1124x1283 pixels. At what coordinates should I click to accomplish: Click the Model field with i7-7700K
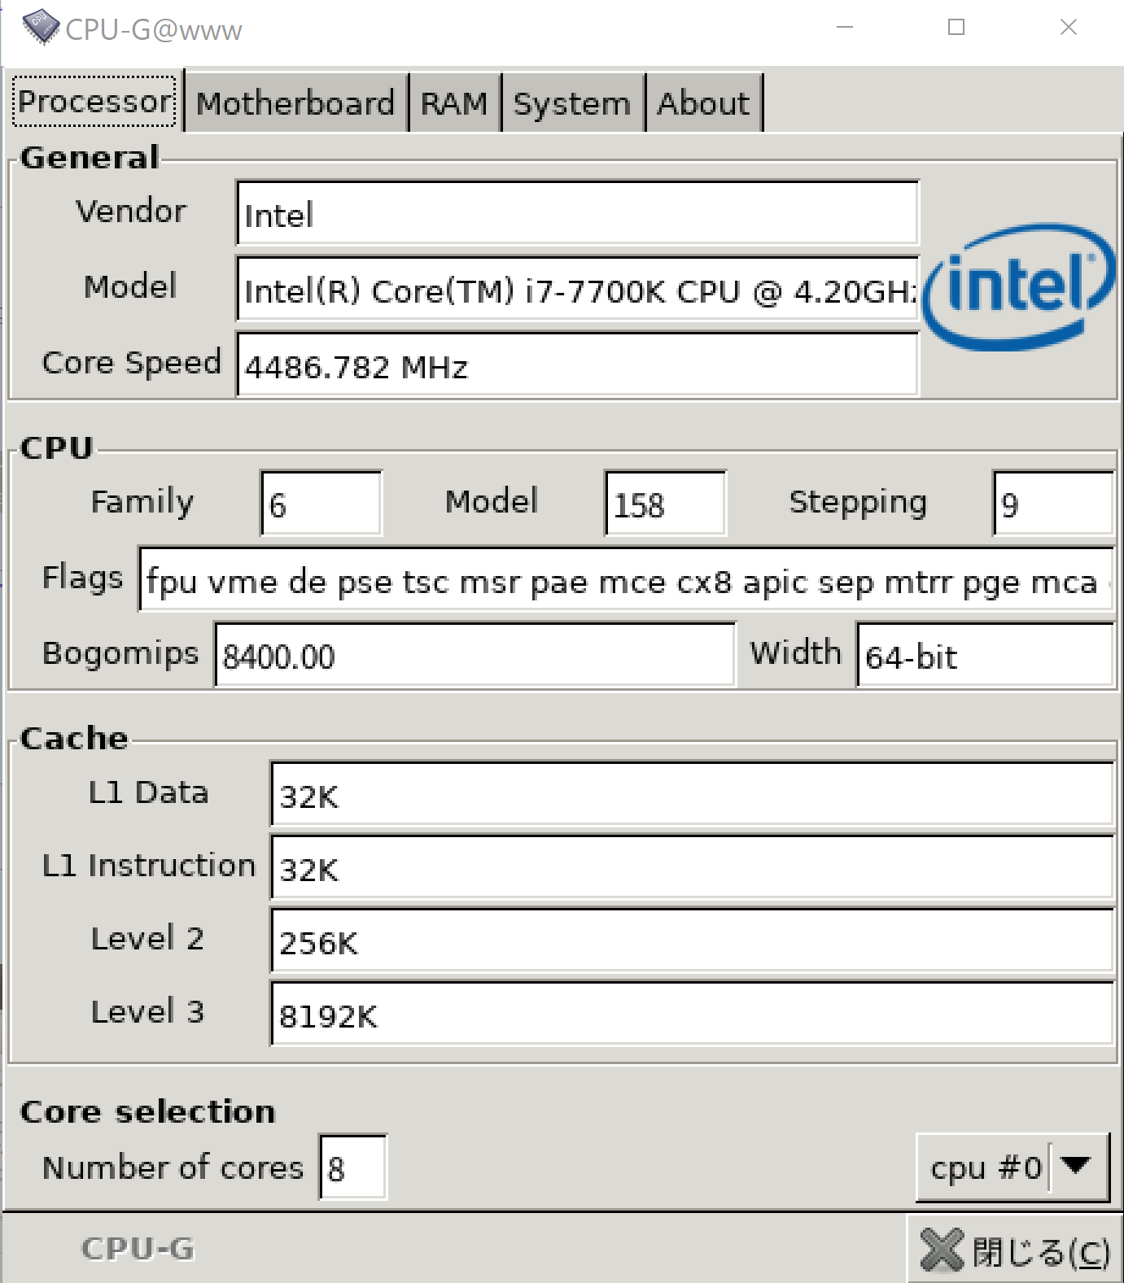click(x=577, y=289)
